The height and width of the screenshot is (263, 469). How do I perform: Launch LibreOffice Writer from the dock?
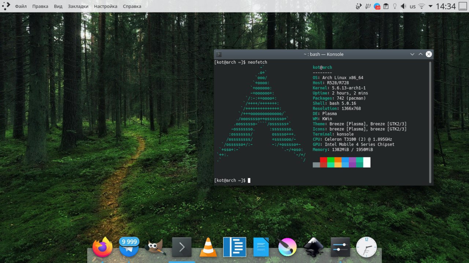[x=261, y=247]
